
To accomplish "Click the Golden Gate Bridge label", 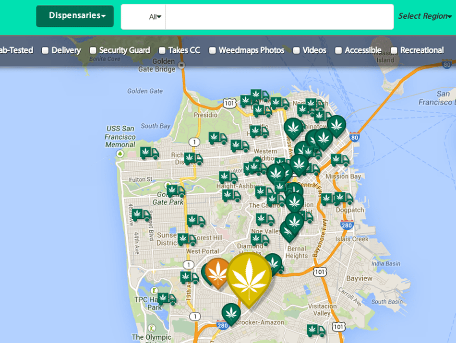I will pyautogui.click(x=157, y=65).
